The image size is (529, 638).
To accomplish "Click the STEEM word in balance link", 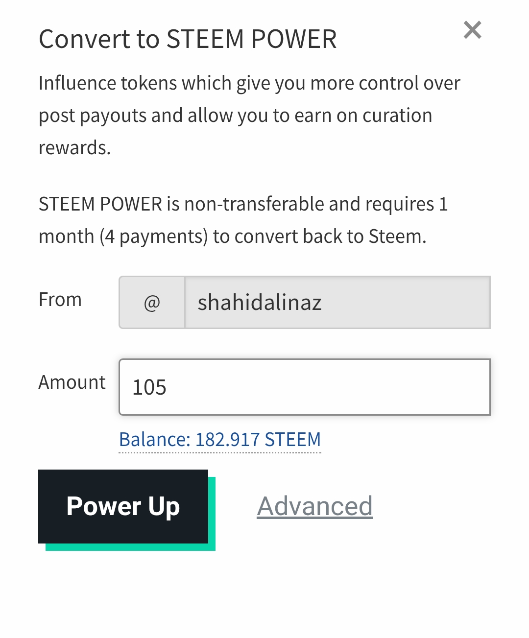I will click(x=292, y=440).
